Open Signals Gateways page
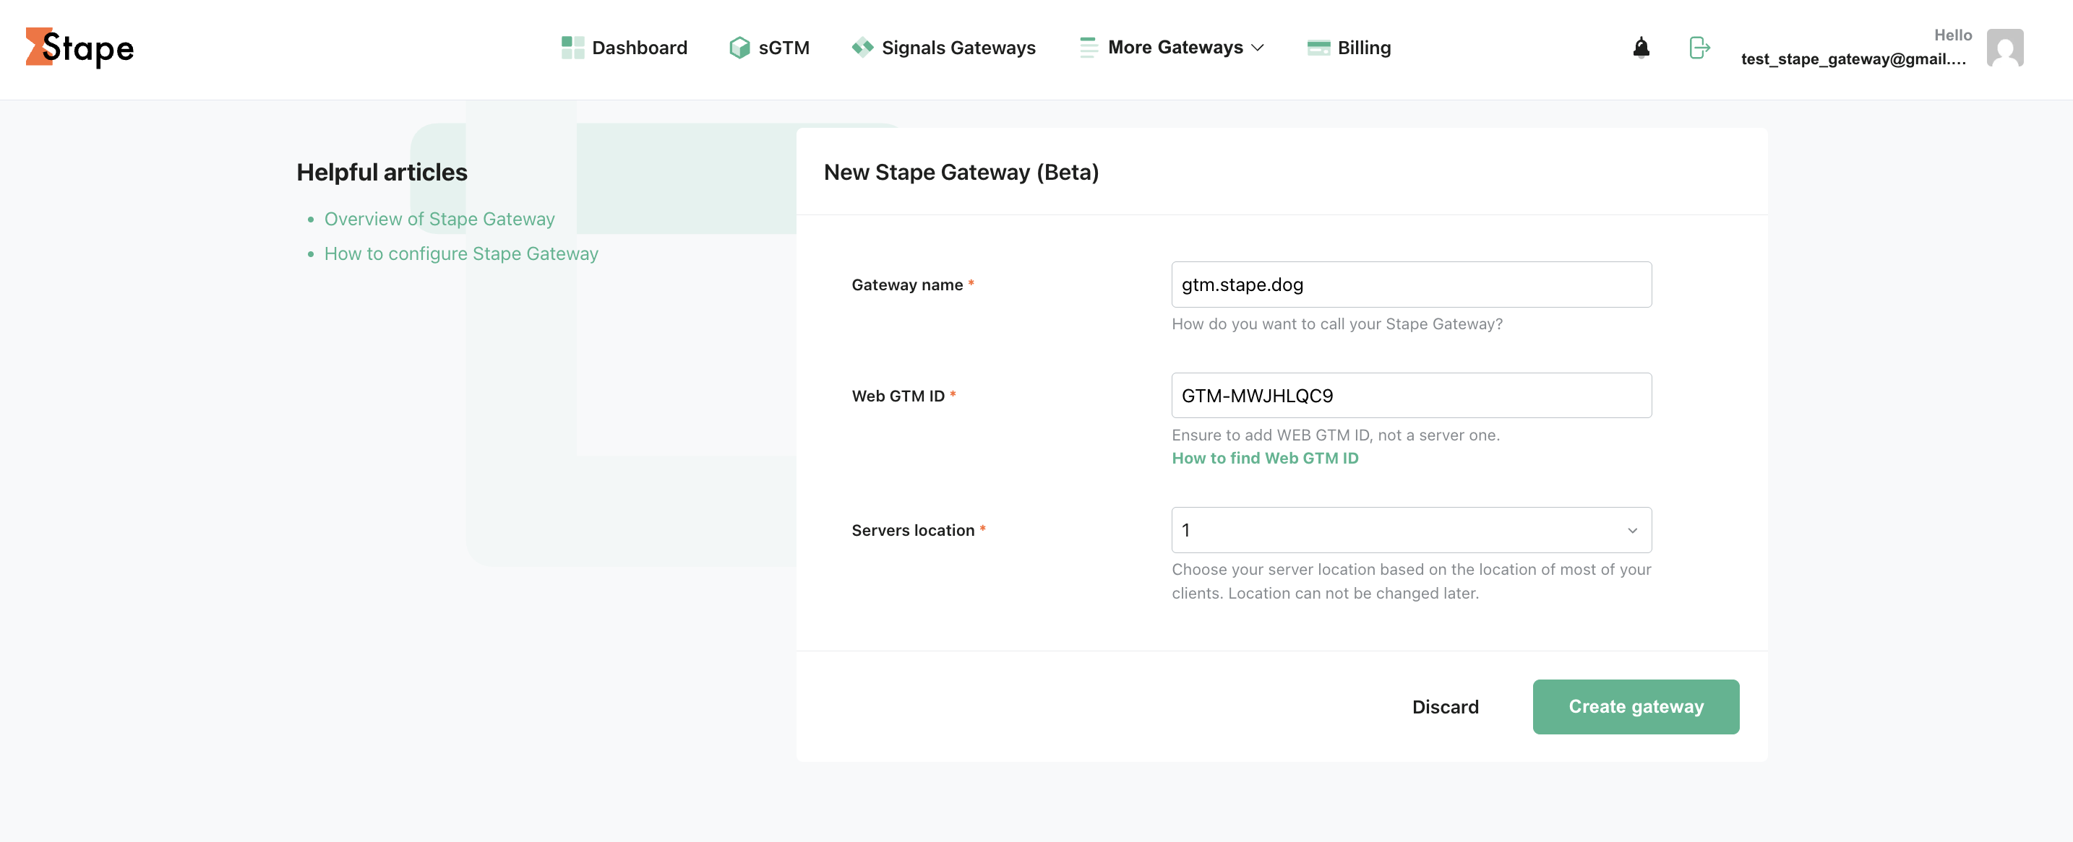 tap(943, 48)
